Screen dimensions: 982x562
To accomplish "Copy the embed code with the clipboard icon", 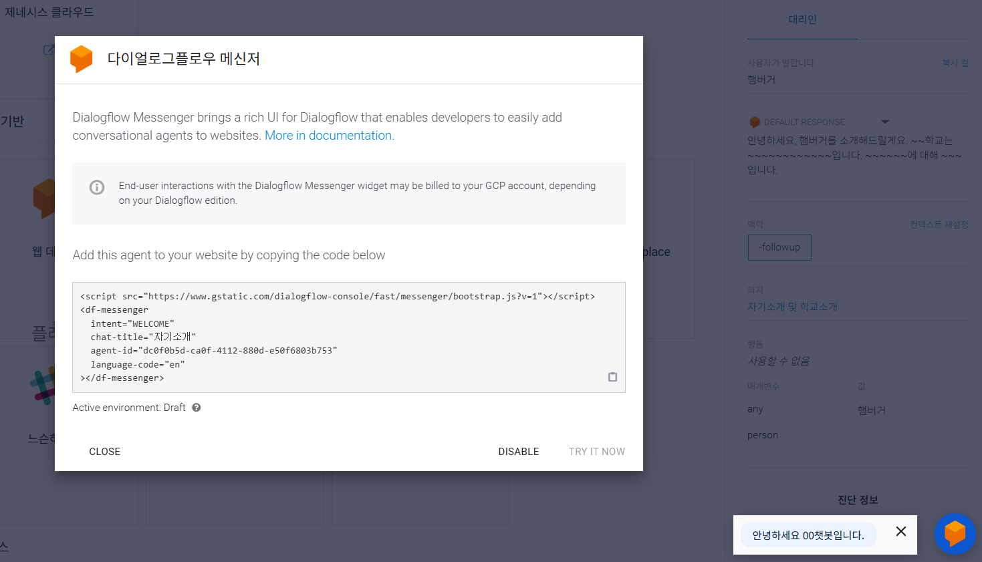I will click(612, 377).
